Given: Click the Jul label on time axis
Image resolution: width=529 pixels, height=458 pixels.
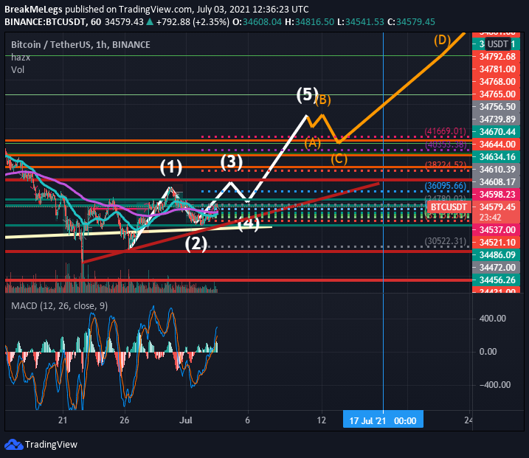Looking at the screenshot, I should [x=185, y=420].
